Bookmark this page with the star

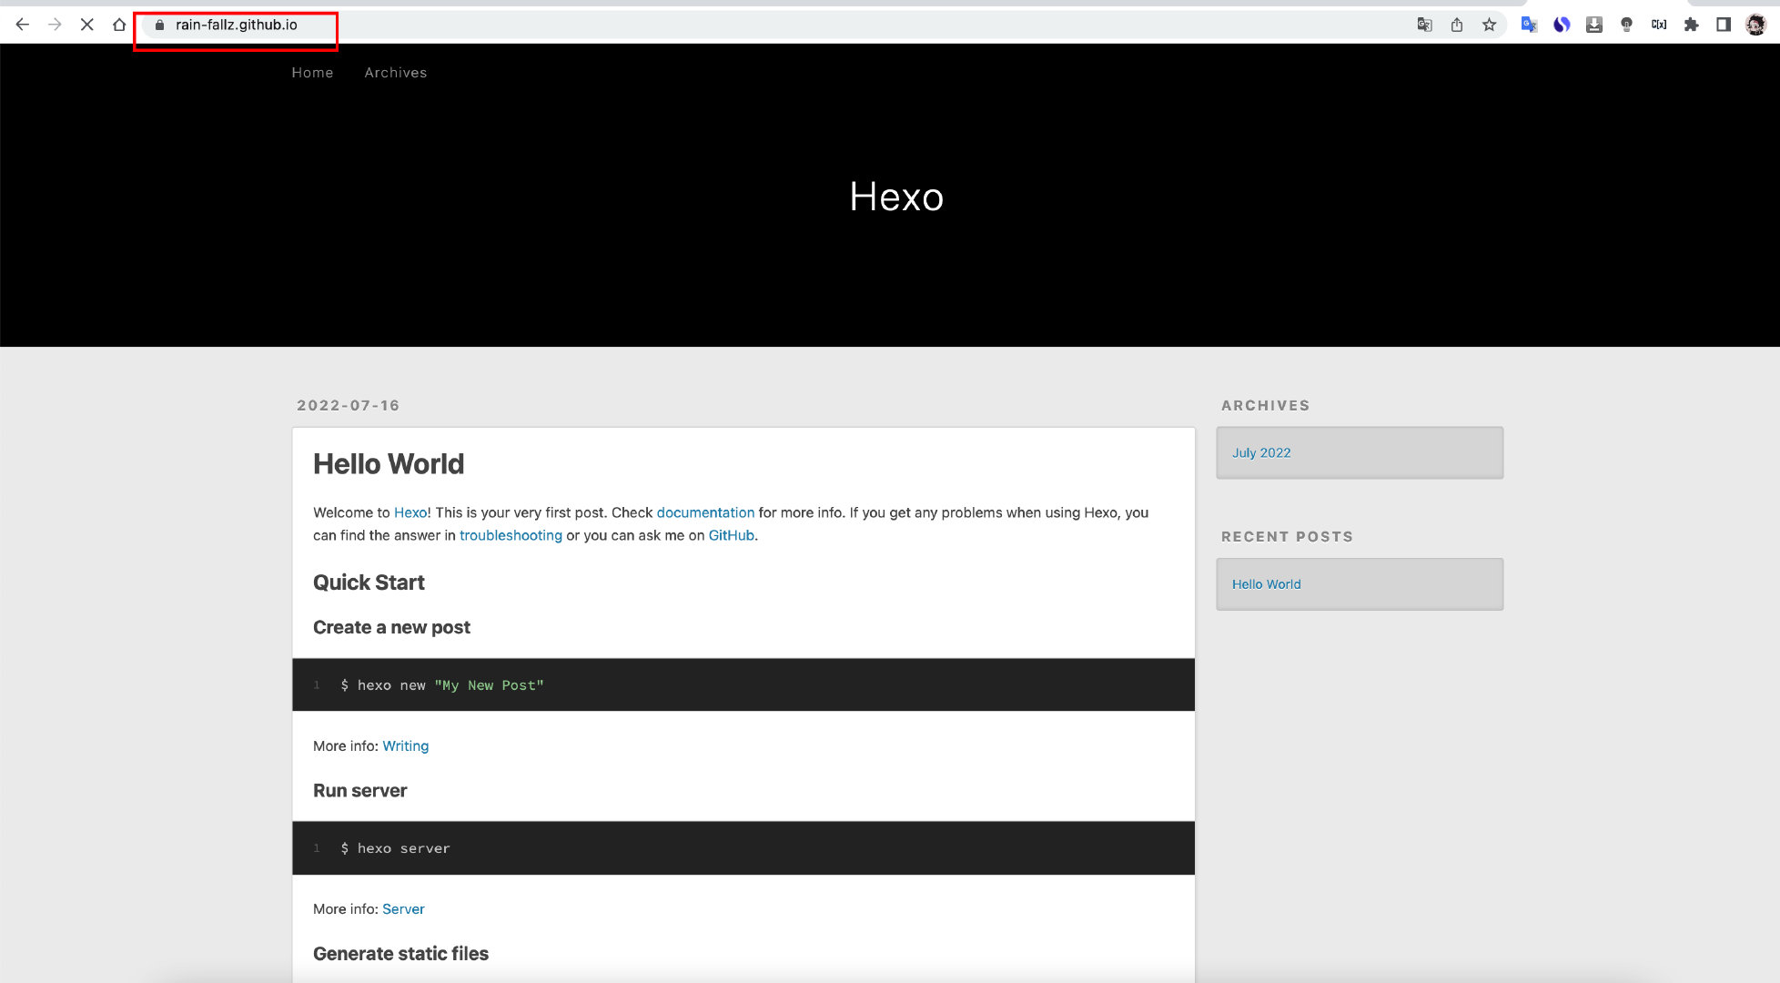[x=1490, y=25]
